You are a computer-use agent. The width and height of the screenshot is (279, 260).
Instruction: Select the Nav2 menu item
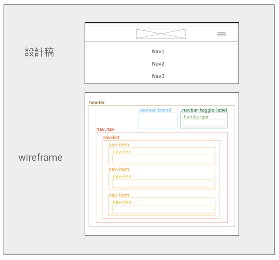[158, 64]
